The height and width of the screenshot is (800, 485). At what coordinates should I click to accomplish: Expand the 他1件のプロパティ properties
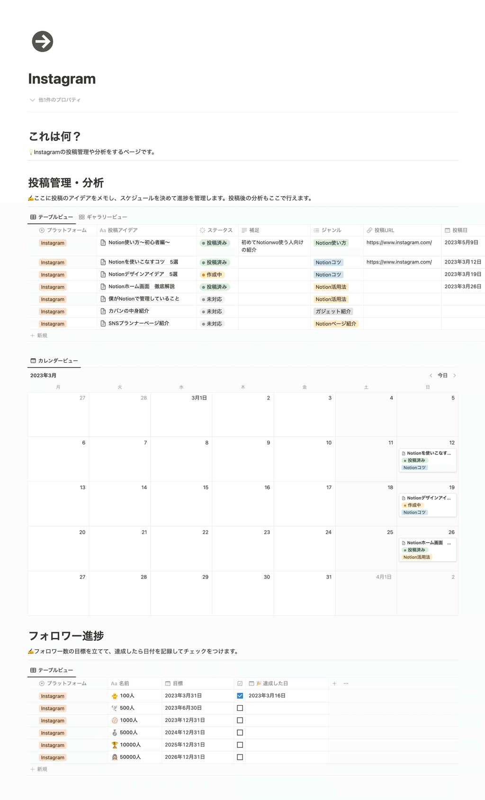point(55,100)
